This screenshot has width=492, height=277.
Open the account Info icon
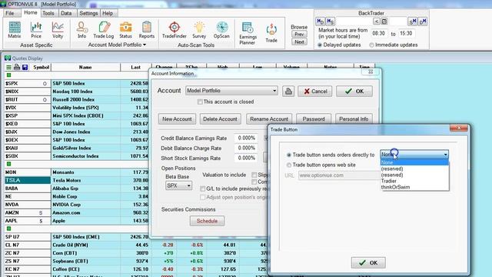82,30
